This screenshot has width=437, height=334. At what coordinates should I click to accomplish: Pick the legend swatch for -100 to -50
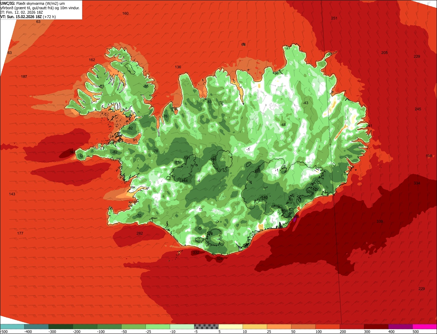click(x=109, y=326)
